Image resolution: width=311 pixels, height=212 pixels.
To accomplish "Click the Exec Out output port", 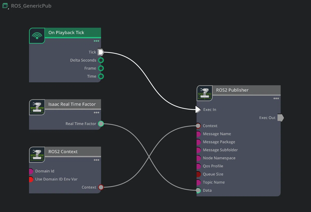I will point(281,118).
